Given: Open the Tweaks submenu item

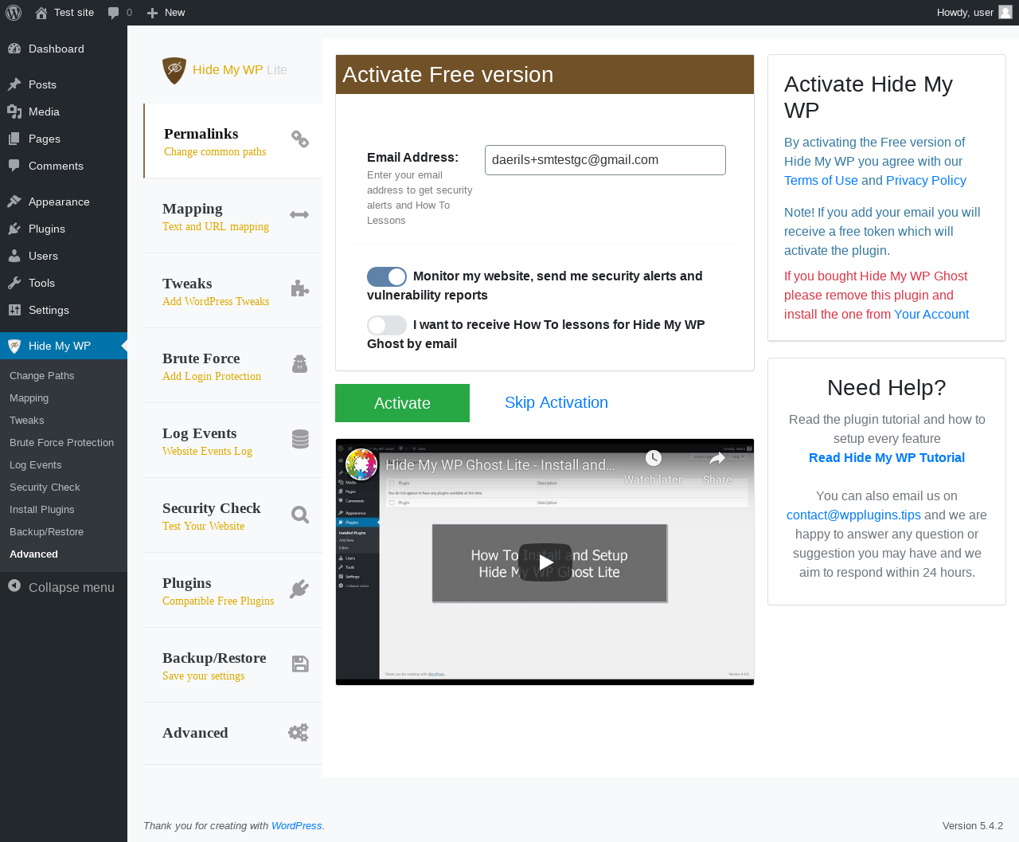Looking at the screenshot, I should (x=27, y=421).
